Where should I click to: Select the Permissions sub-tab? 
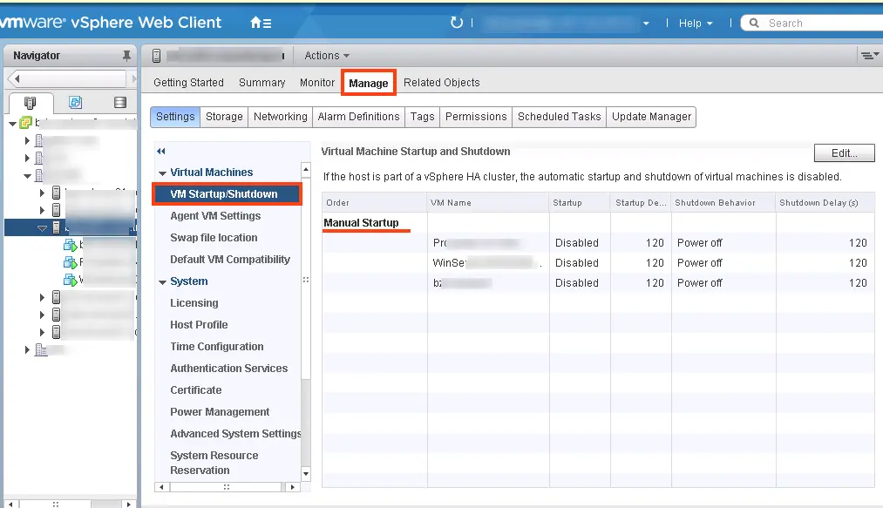476,117
